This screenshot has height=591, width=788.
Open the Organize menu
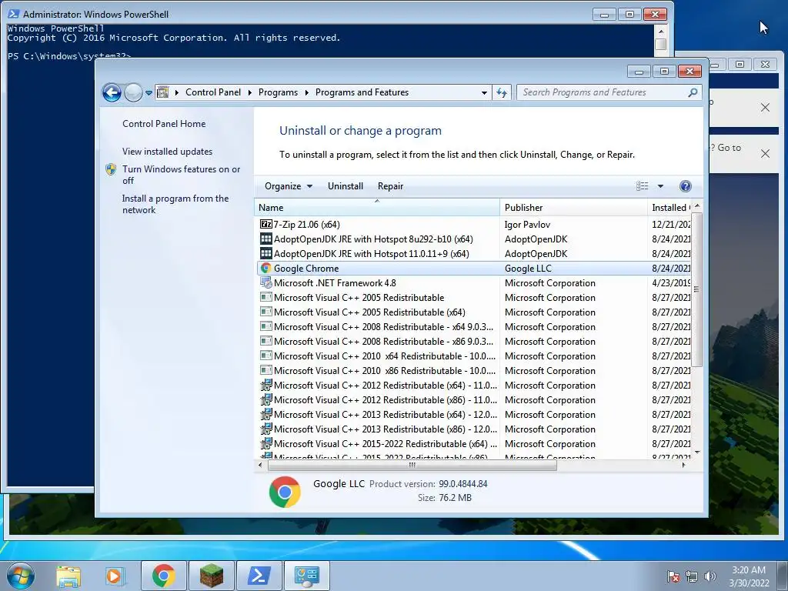click(x=289, y=186)
